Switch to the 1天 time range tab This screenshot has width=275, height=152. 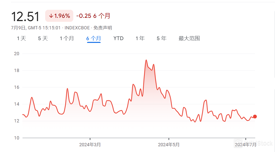tap(22, 38)
